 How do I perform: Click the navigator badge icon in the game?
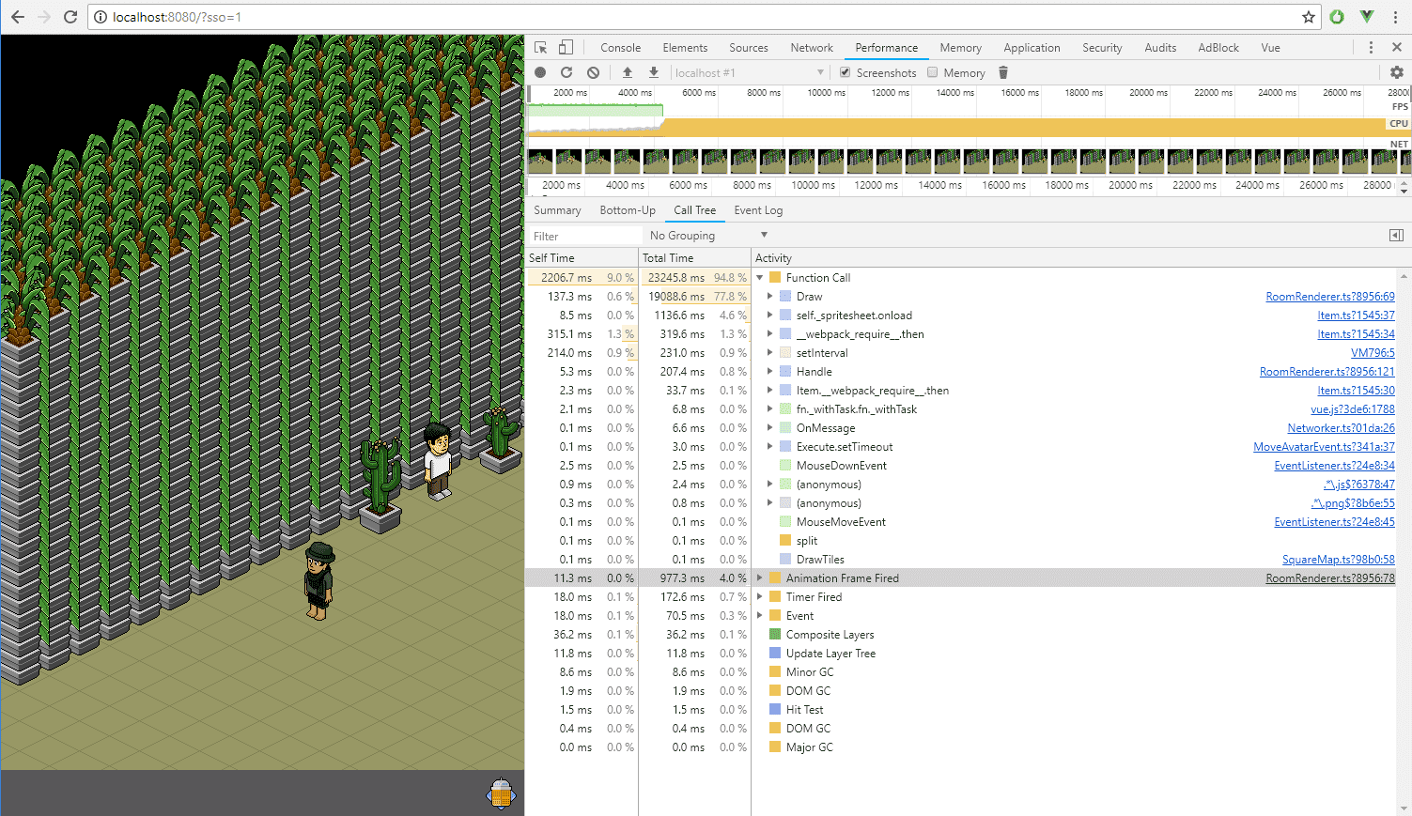[502, 793]
